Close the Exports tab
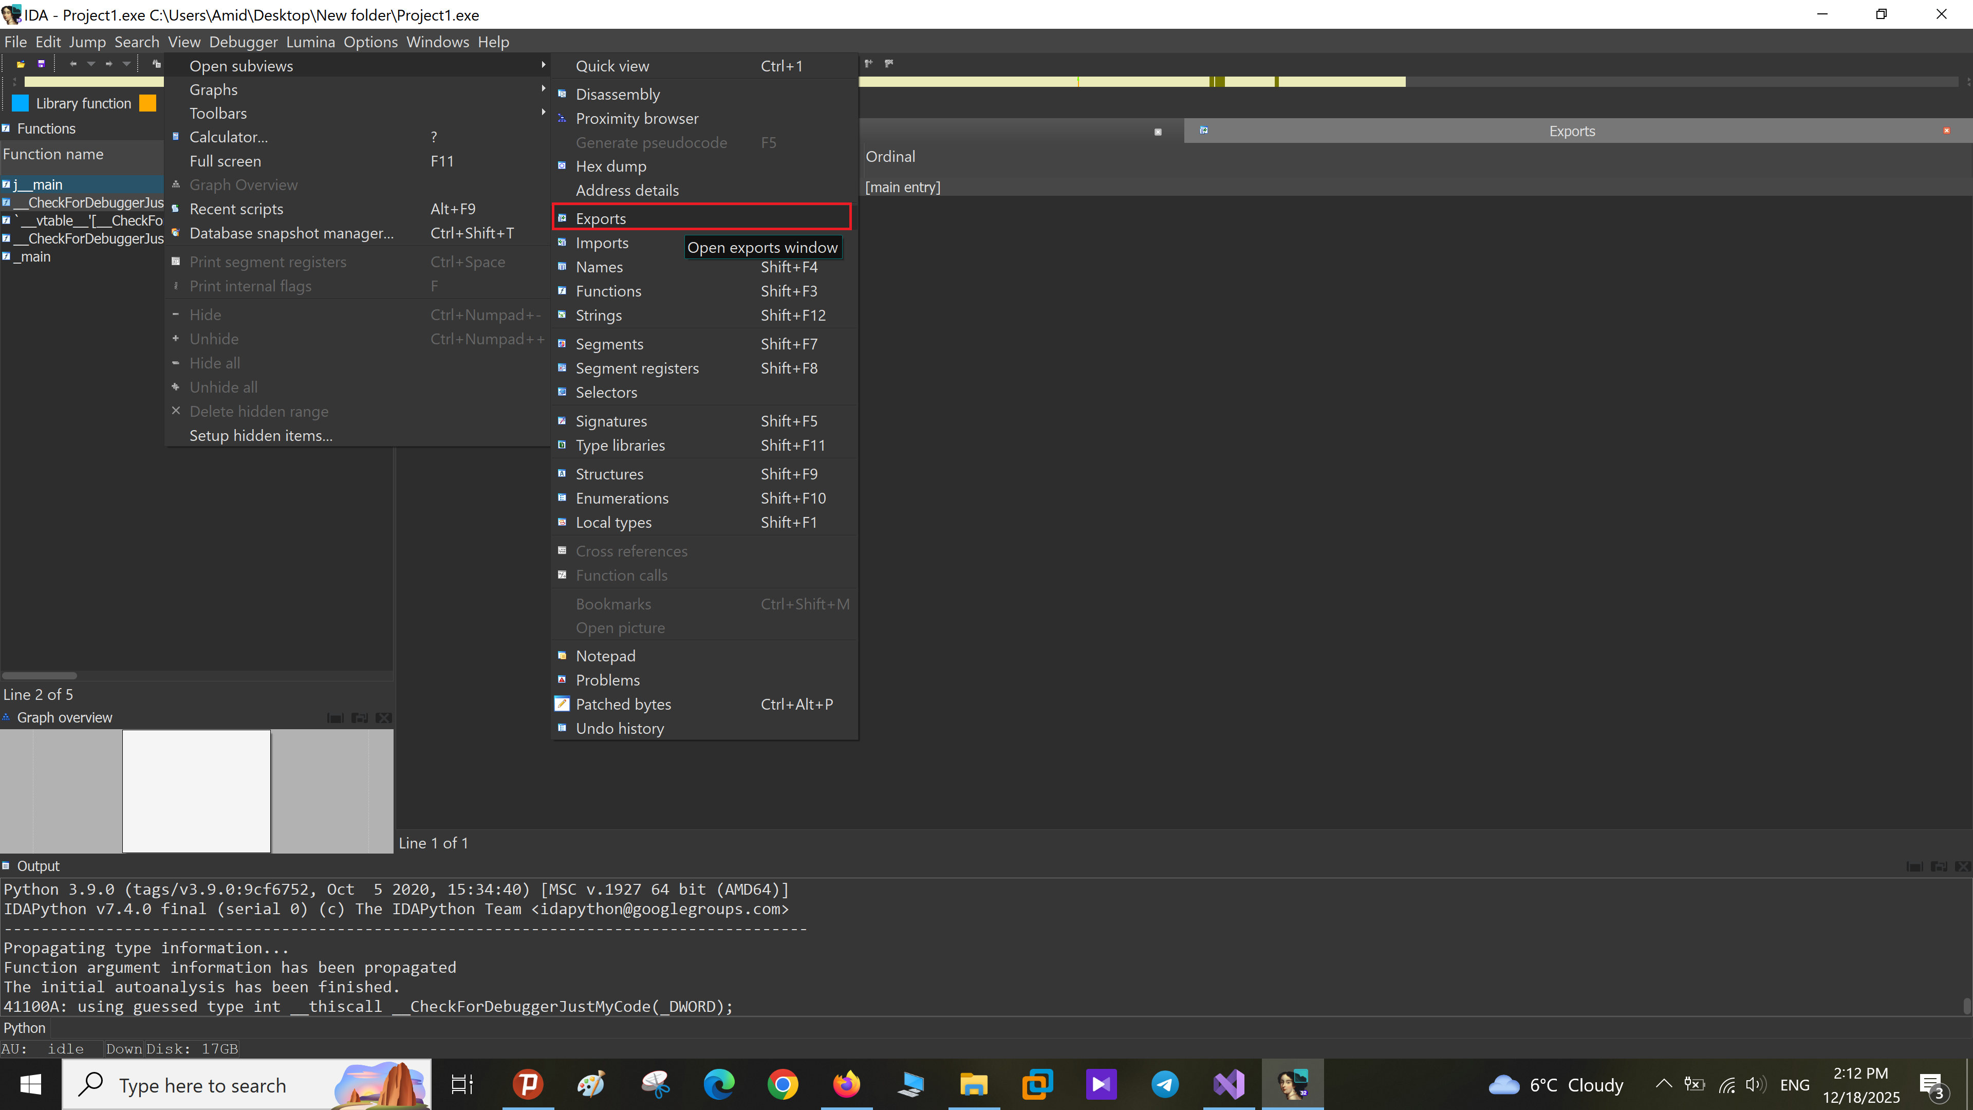The width and height of the screenshot is (1973, 1110). pyautogui.click(x=1946, y=131)
